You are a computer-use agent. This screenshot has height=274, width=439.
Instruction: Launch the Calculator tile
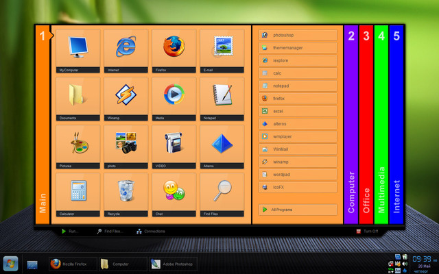(77, 195)
